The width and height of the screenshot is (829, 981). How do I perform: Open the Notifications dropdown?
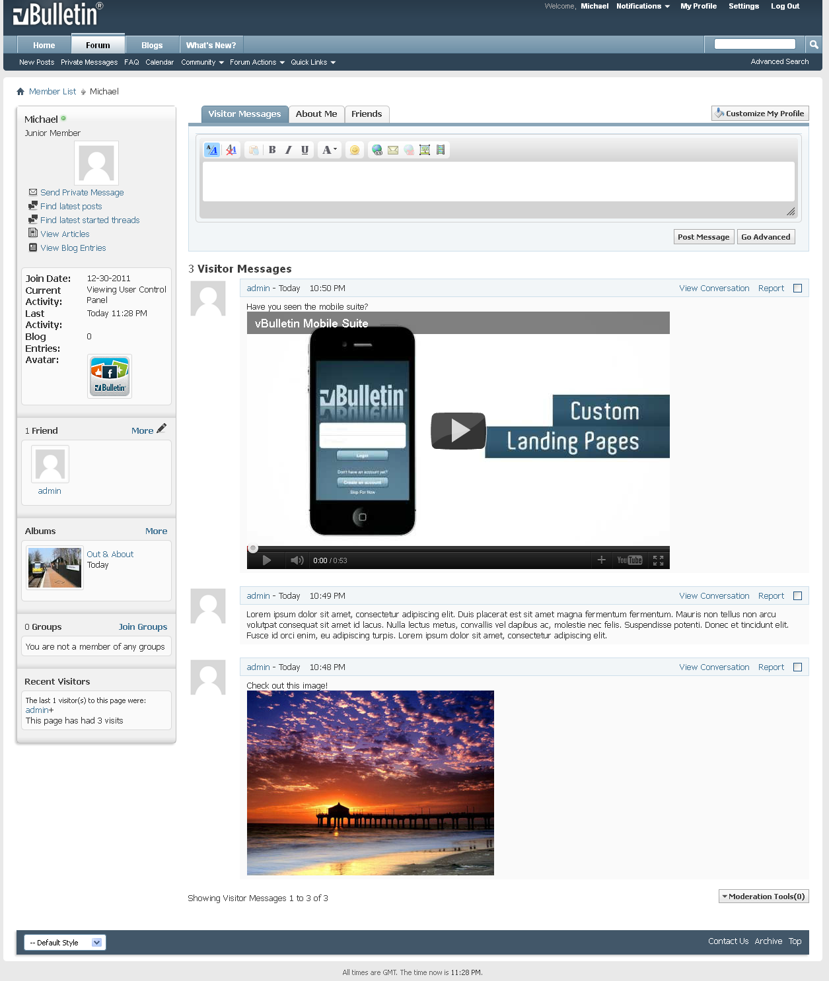coord(643,6)
